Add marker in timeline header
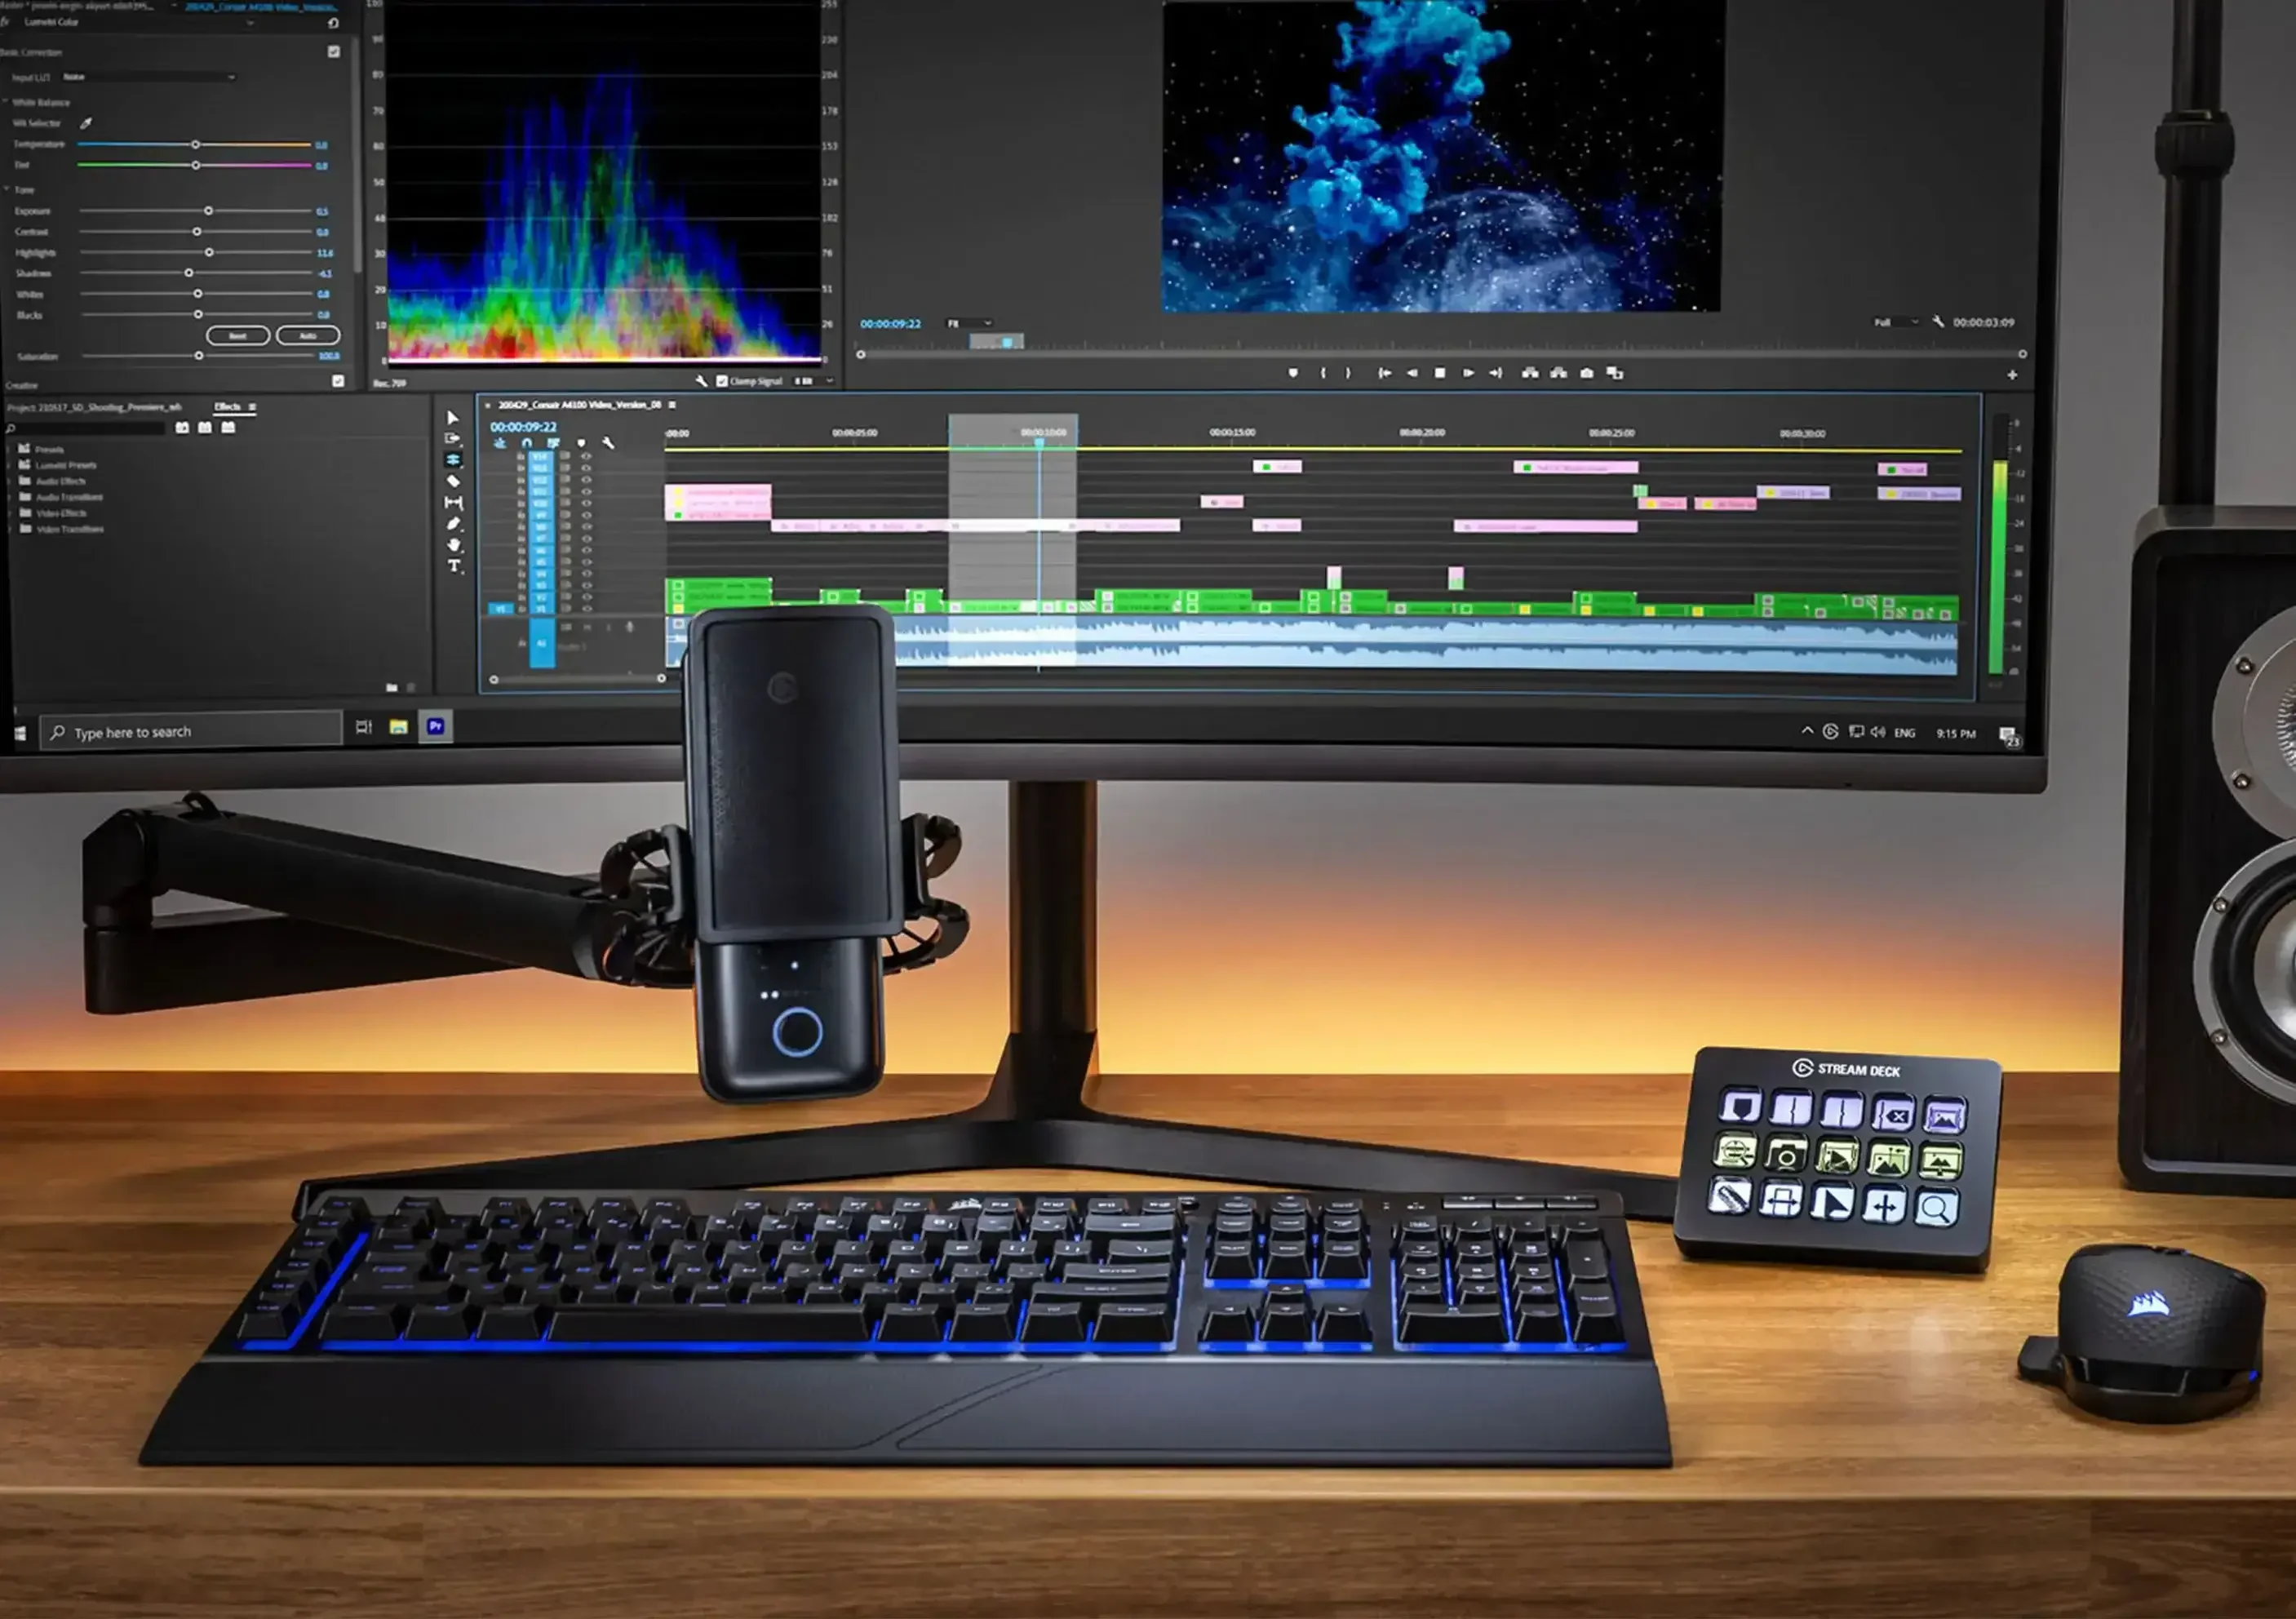2296x1619 pixels. [x=581, y=442]
